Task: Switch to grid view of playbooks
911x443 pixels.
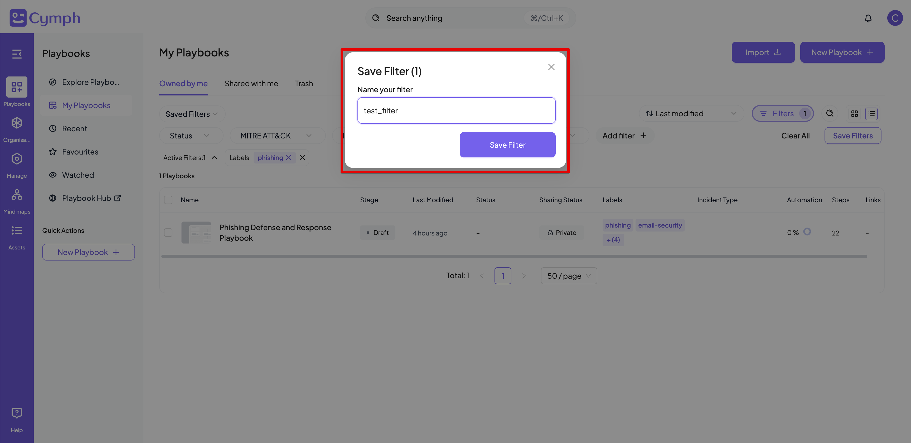Action: click(x=855, y=114)
